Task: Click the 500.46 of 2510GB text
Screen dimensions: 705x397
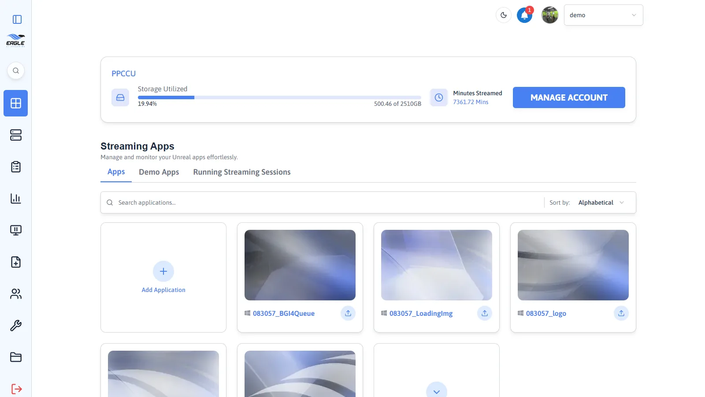Action: (397, 104)
